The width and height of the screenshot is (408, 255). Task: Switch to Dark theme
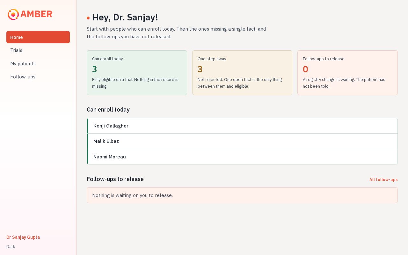tap(11, 246)
